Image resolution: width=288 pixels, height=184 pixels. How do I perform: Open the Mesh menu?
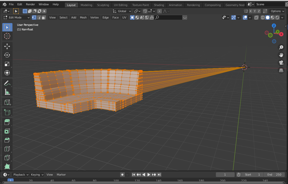[83, 17]
